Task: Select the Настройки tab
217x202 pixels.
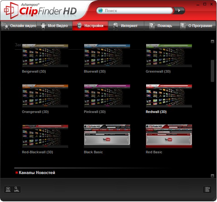Action: click(90, 26)
